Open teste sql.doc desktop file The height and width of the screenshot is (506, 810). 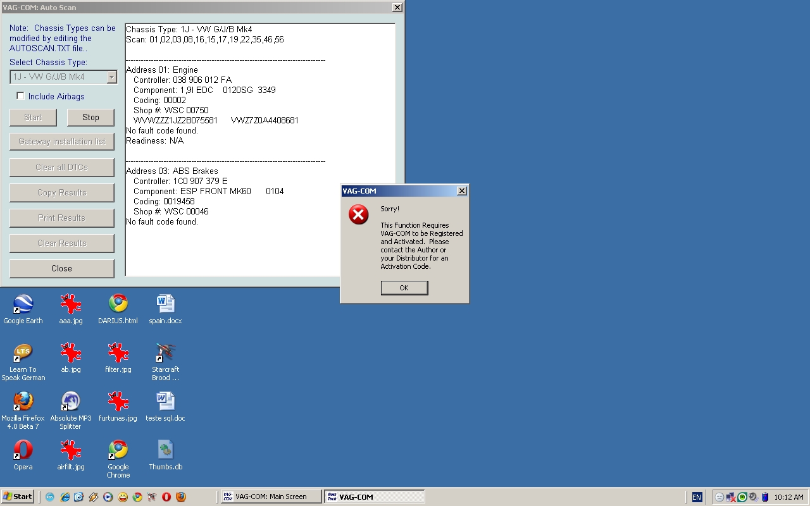coord(165,407)
